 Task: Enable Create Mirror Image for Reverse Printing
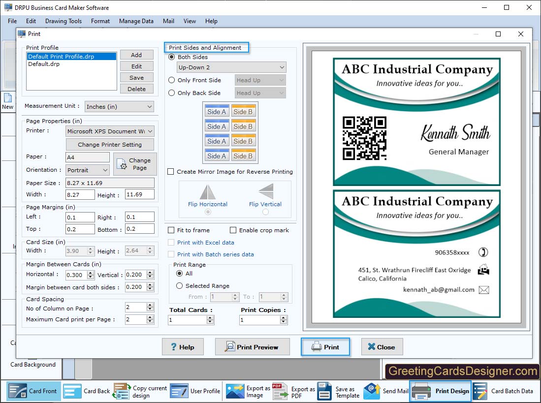(170, 172)
